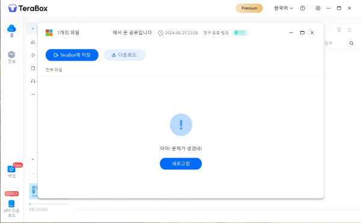Viewport: 361px width, 223px height.
Task: Click the 새로고침 refresh button
Action: (180, 163)
